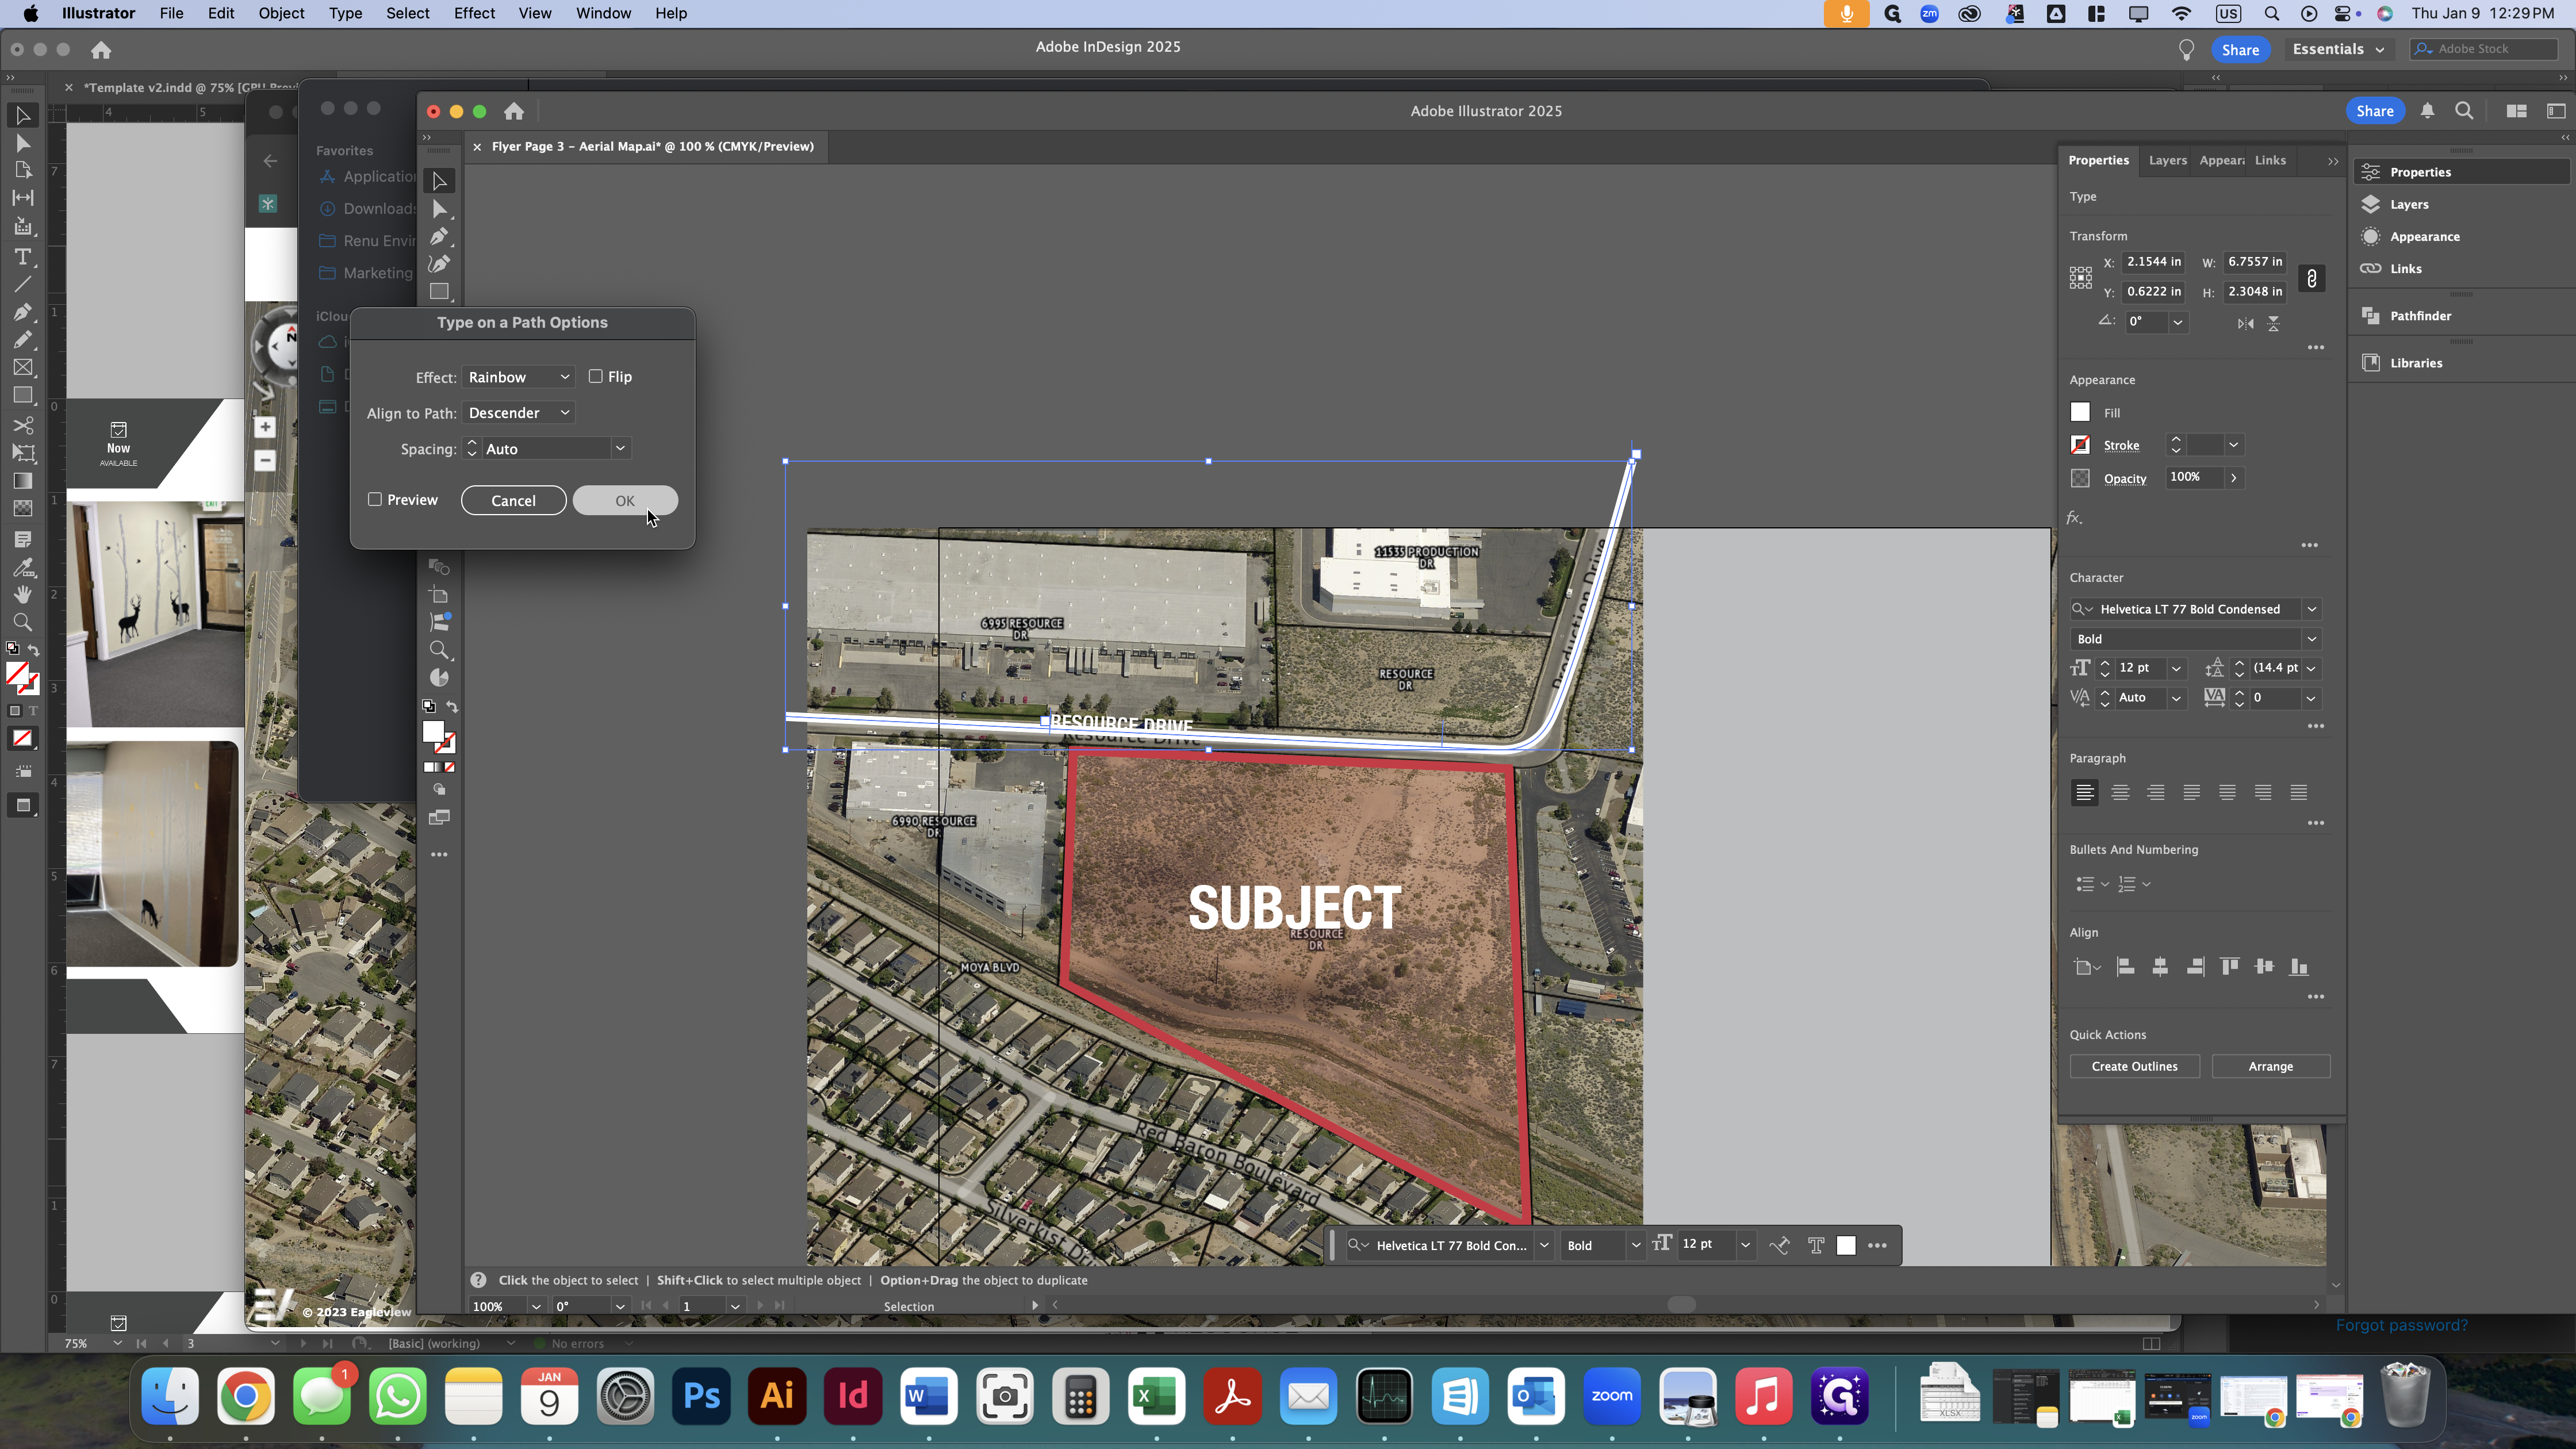Screen dimensions: 2576x1449
Task: Click the Illustrator notifications bell icon
Action: 2427,111
